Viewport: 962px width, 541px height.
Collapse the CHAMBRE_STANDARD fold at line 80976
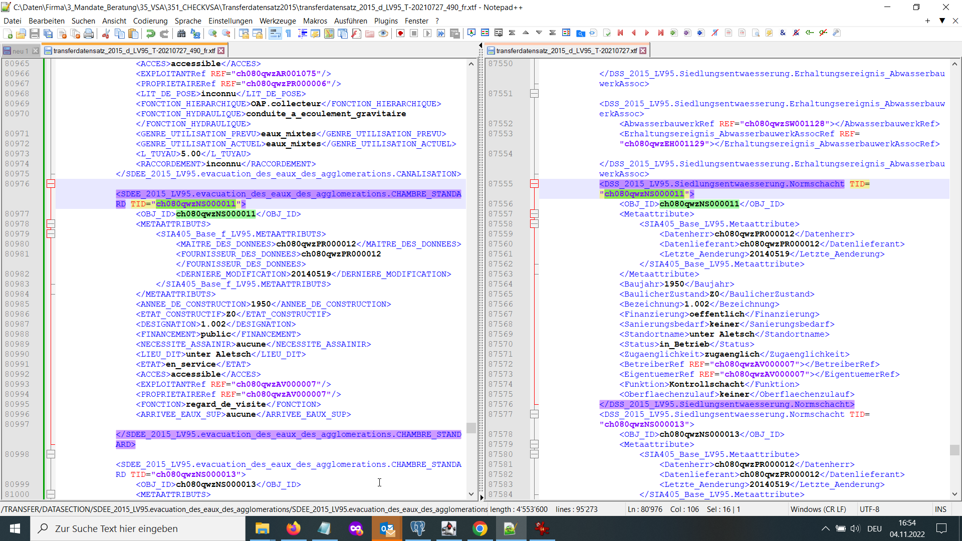(51, 184)
